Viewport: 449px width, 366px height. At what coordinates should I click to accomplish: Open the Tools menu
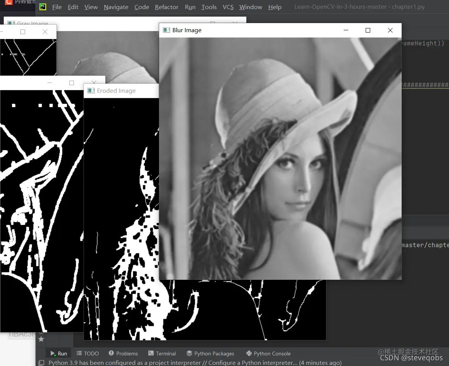(209, 7)
